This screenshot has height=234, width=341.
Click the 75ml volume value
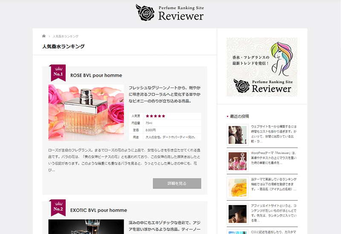pyautogui.click(x=149, y=123)
